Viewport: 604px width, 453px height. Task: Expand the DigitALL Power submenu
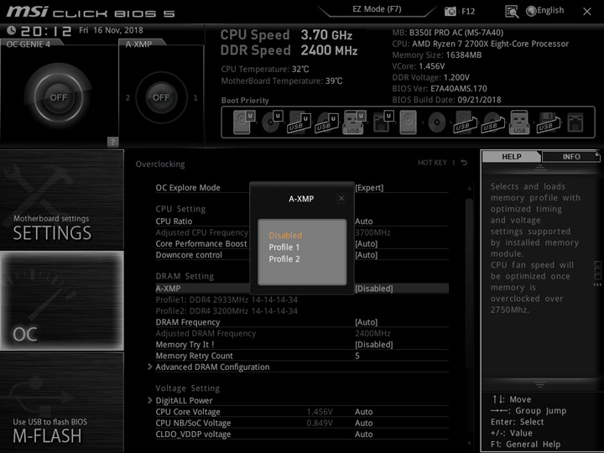pyautogui.click(x=184, y=400)
